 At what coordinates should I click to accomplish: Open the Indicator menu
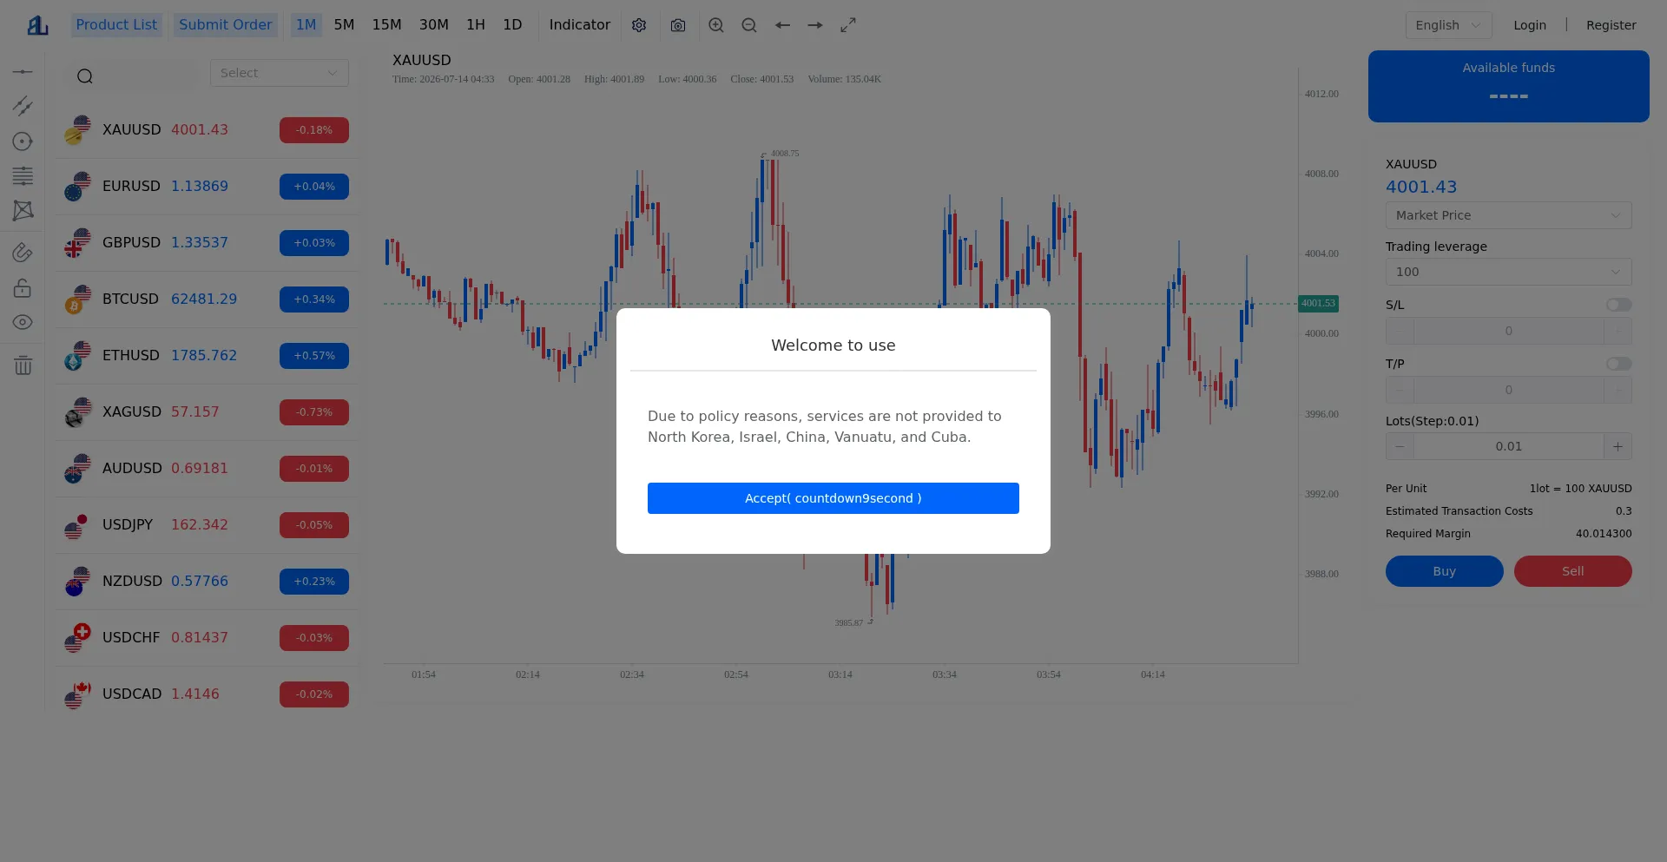tap(579, 25)
